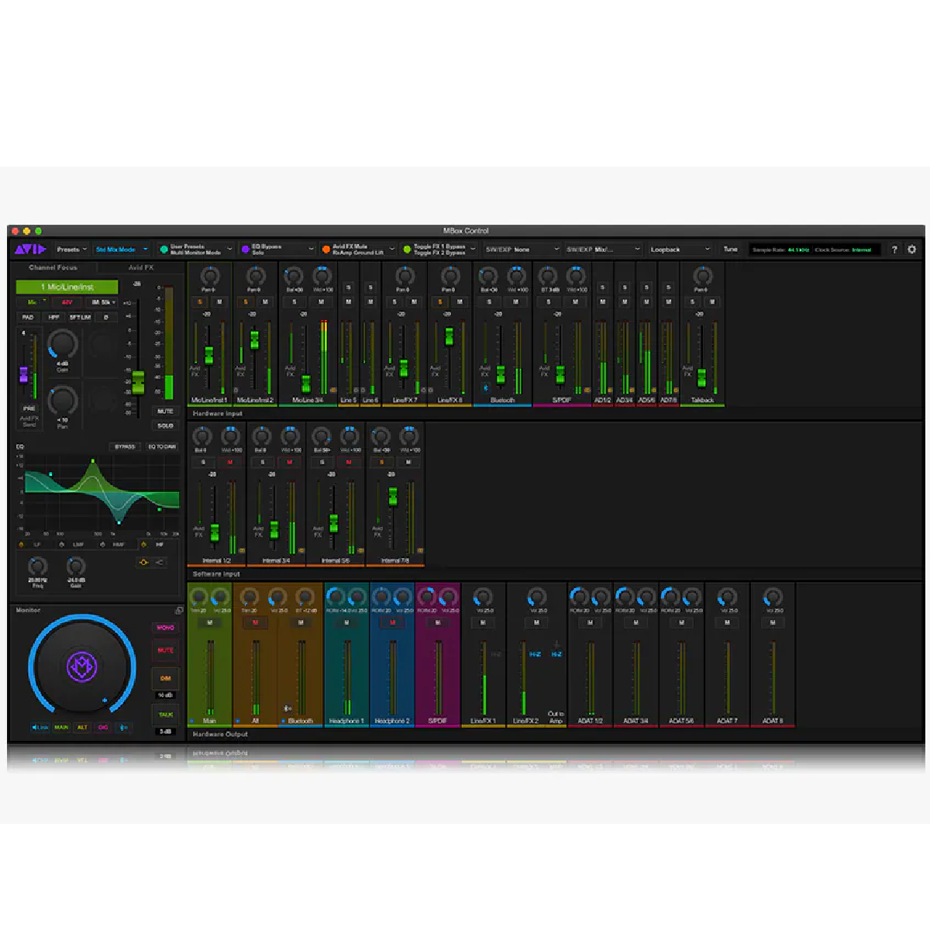The height and width of the screenshot is (930, 930).
Task: Switch to the Avid FX tab
Action: point(141,267)
